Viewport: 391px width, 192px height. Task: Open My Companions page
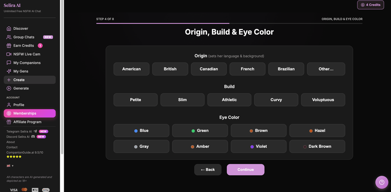tap(30, 63)
